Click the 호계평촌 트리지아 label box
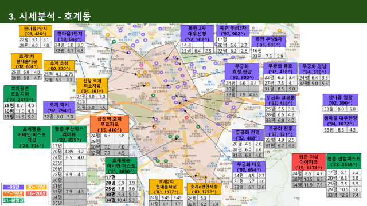367x206 pixels. (x=20, y=94)
